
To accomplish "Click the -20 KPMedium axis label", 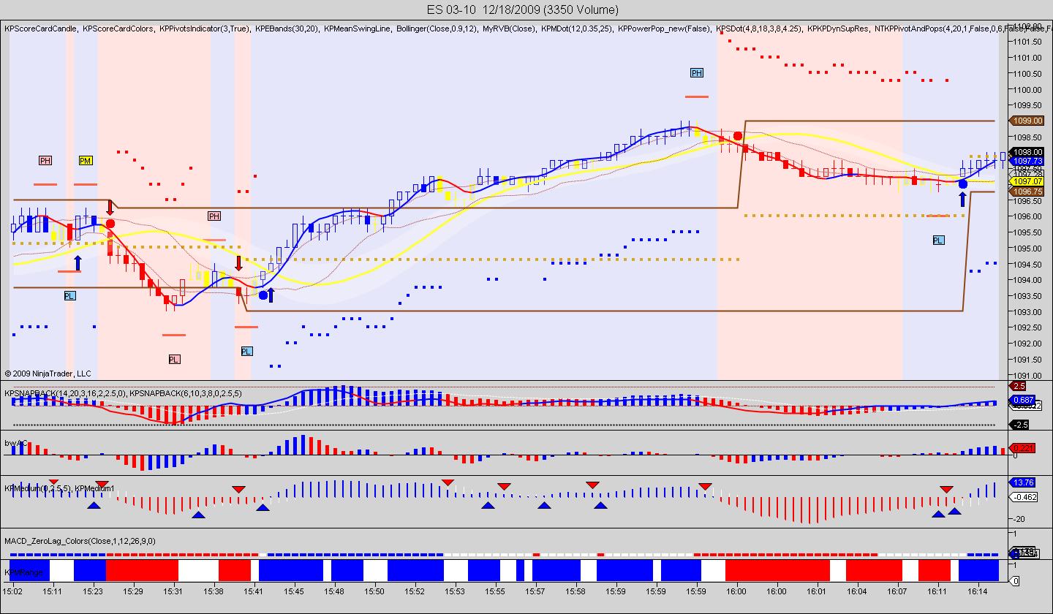I will tap(1018, 518).
